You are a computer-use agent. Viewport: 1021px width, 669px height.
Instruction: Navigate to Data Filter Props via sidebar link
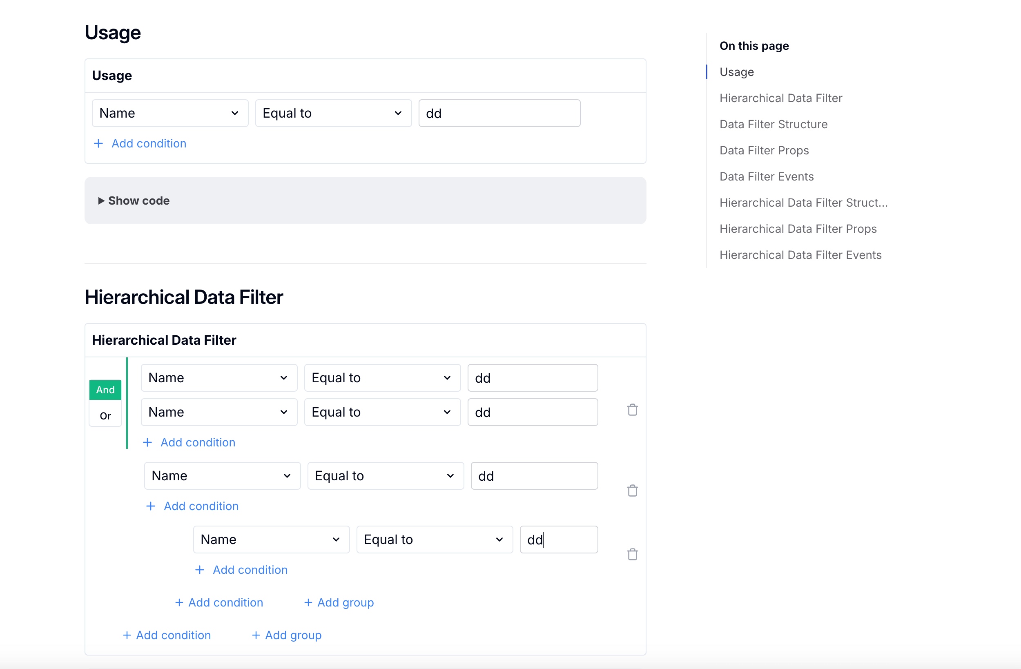(x=766, y=150)
